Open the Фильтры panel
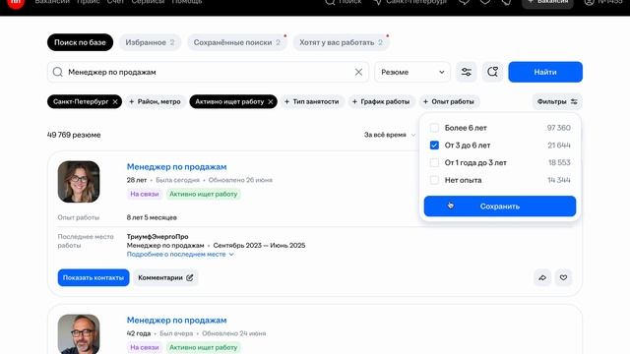630x354 pixels. [557, 102]
